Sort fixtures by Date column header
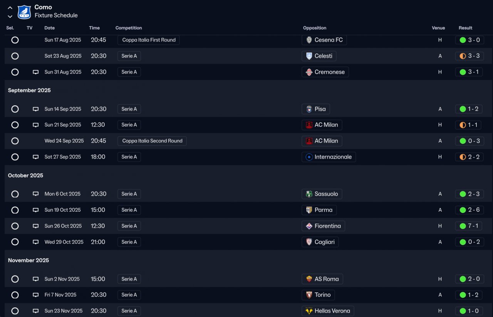Viewport: 493px width, 317px height. [x=50, y=28]
